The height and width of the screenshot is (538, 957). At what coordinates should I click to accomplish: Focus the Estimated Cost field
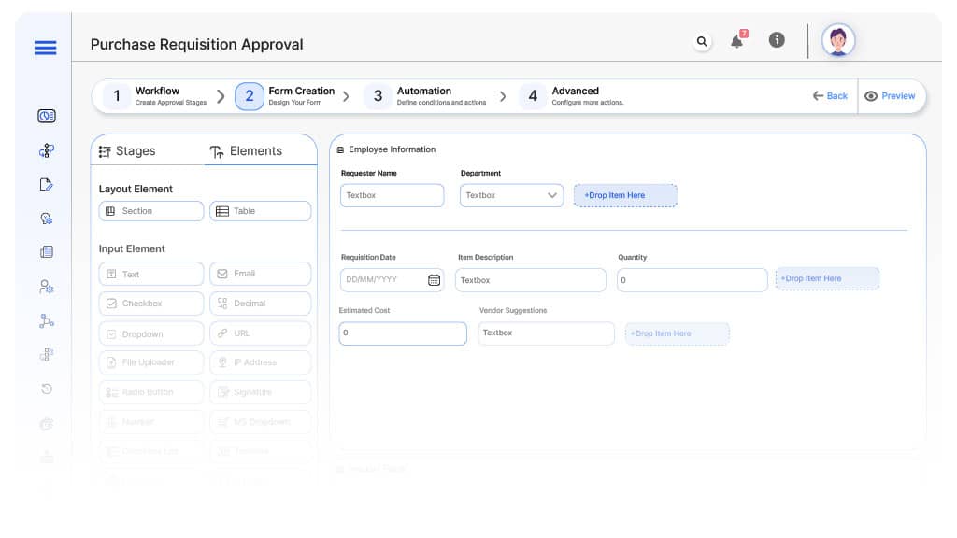403,333
